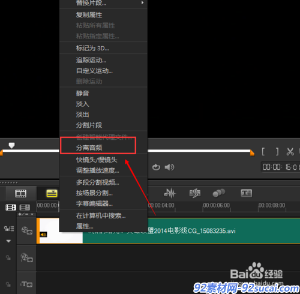Click the white playhead scrubber handle

tap(11, 145)
